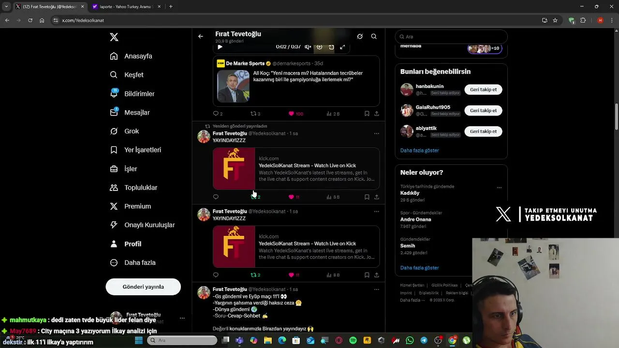The image size is (619, 348).
Task: Share the De Marke Sports quote post
Action: (x=377, y=114)
